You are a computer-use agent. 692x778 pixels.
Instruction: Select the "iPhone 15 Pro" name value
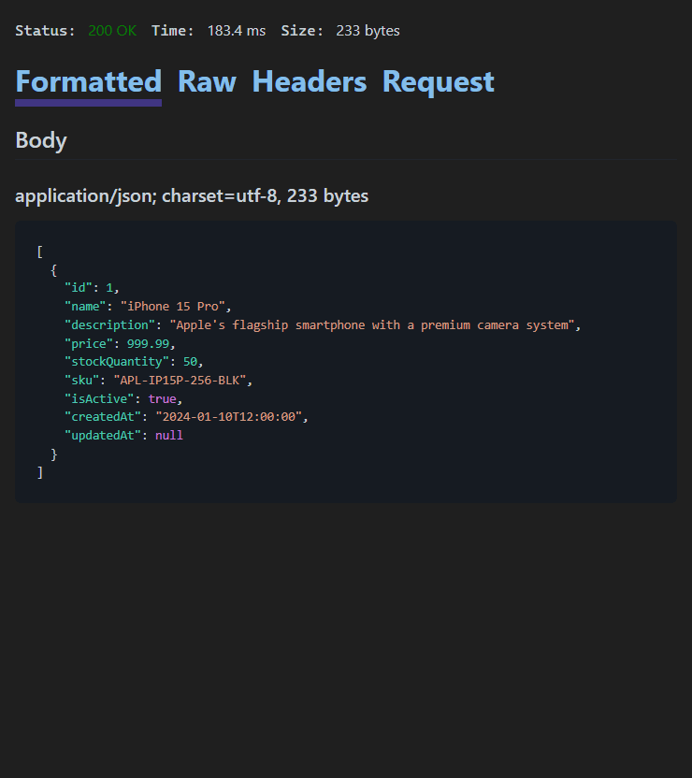click(x=175, y=306)
